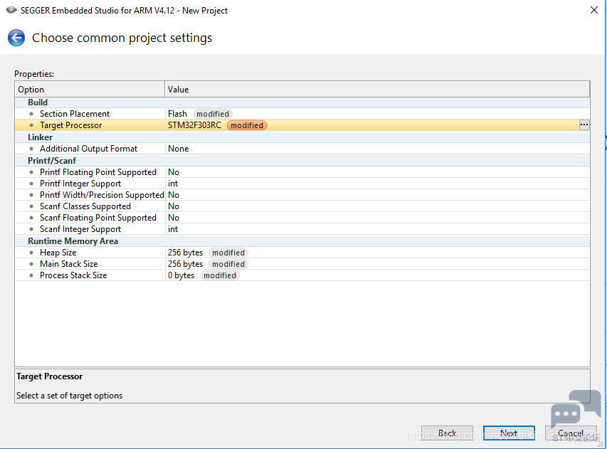Close the New Project dialog
This screenshot has height=449, width=607.
pyautogui.click(x=594, y=10)
